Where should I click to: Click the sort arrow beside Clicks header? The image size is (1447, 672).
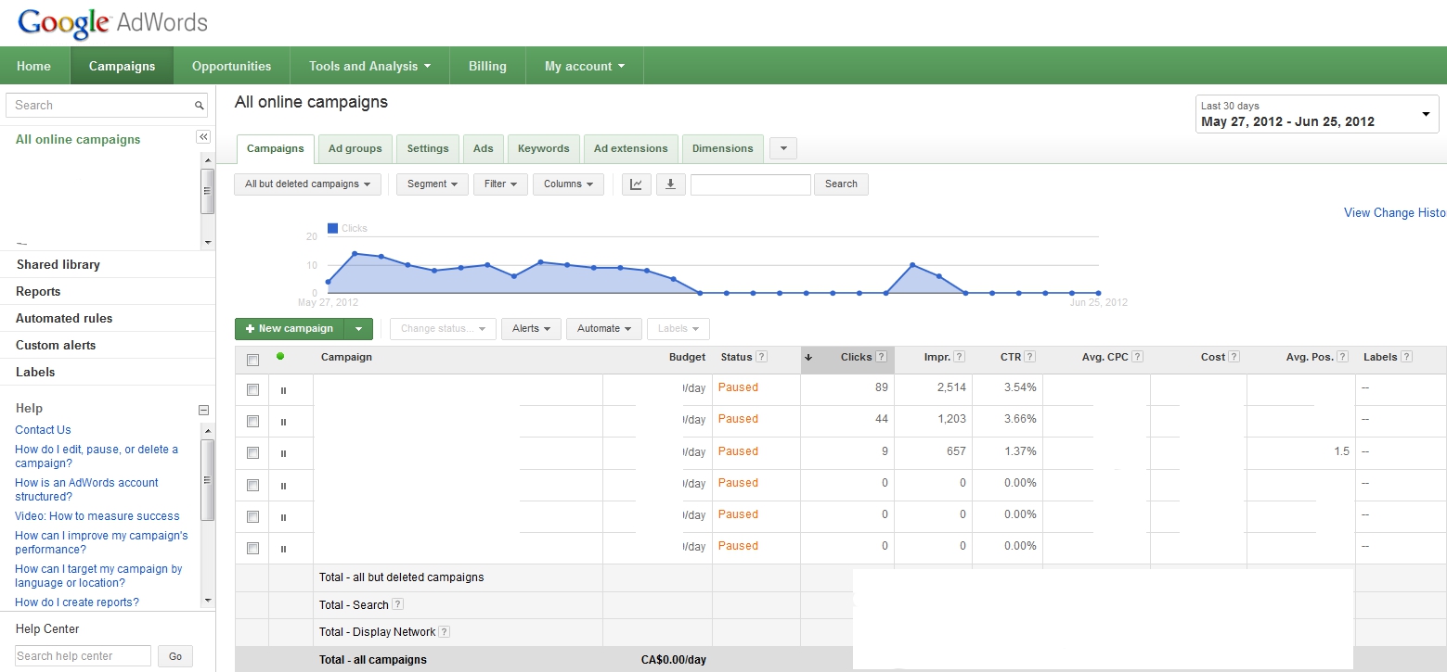point(808,358)
